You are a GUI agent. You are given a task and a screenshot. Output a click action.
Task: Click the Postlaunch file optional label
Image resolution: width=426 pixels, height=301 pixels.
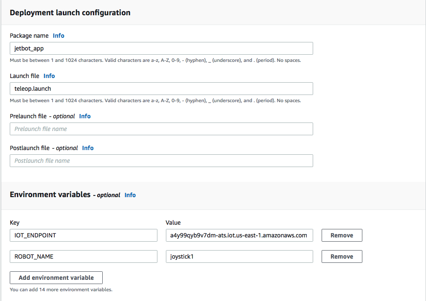coord(44,148)
